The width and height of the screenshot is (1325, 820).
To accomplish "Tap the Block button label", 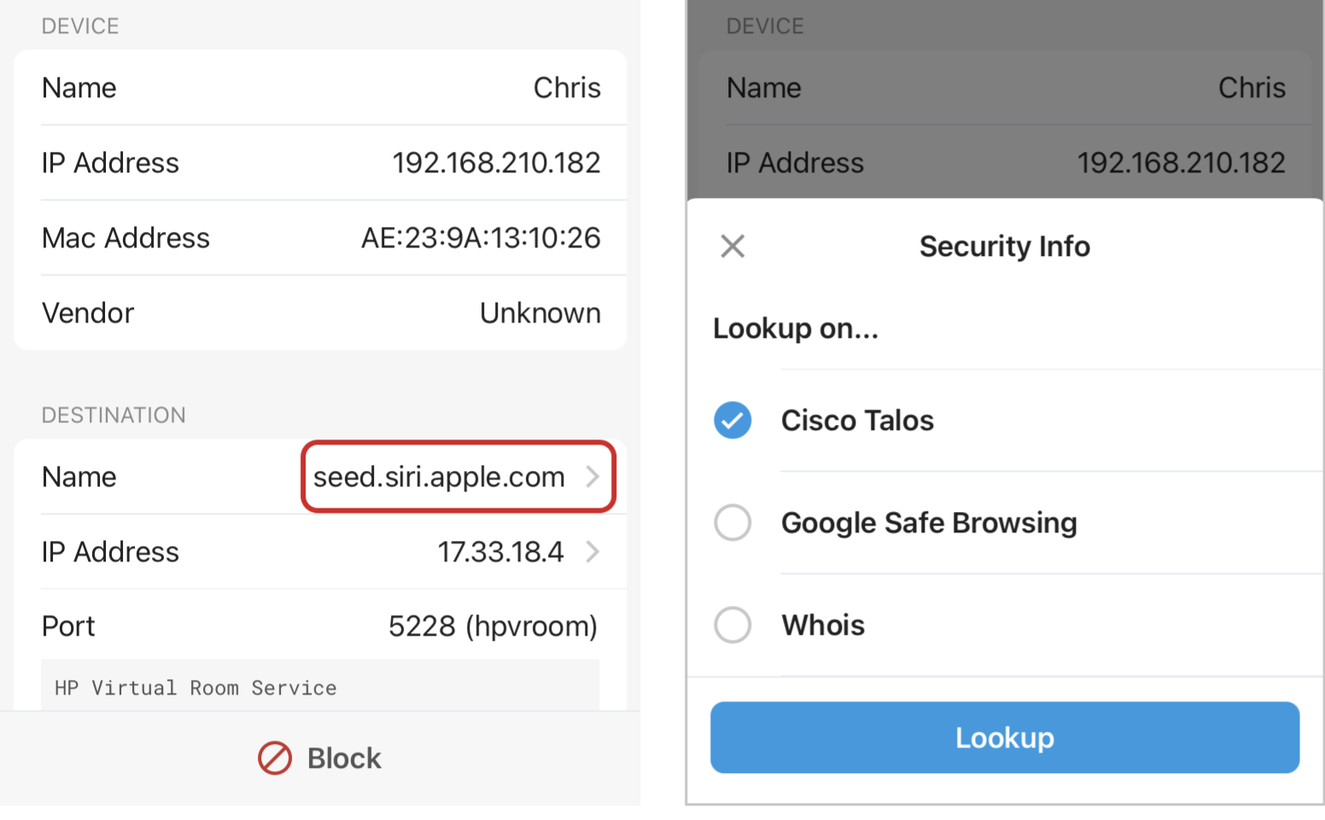I will coord(344,758).
